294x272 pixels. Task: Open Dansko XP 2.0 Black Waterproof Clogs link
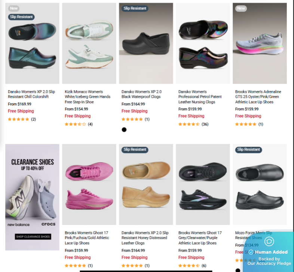pyautogui.click(x=141, y=94)
